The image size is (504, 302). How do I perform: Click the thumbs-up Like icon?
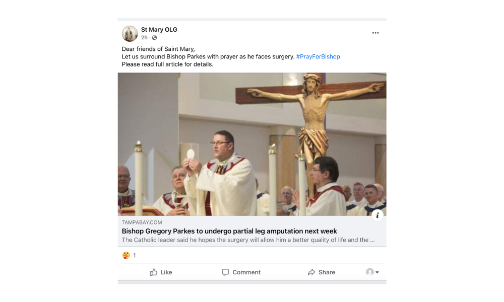coord(154,272)
